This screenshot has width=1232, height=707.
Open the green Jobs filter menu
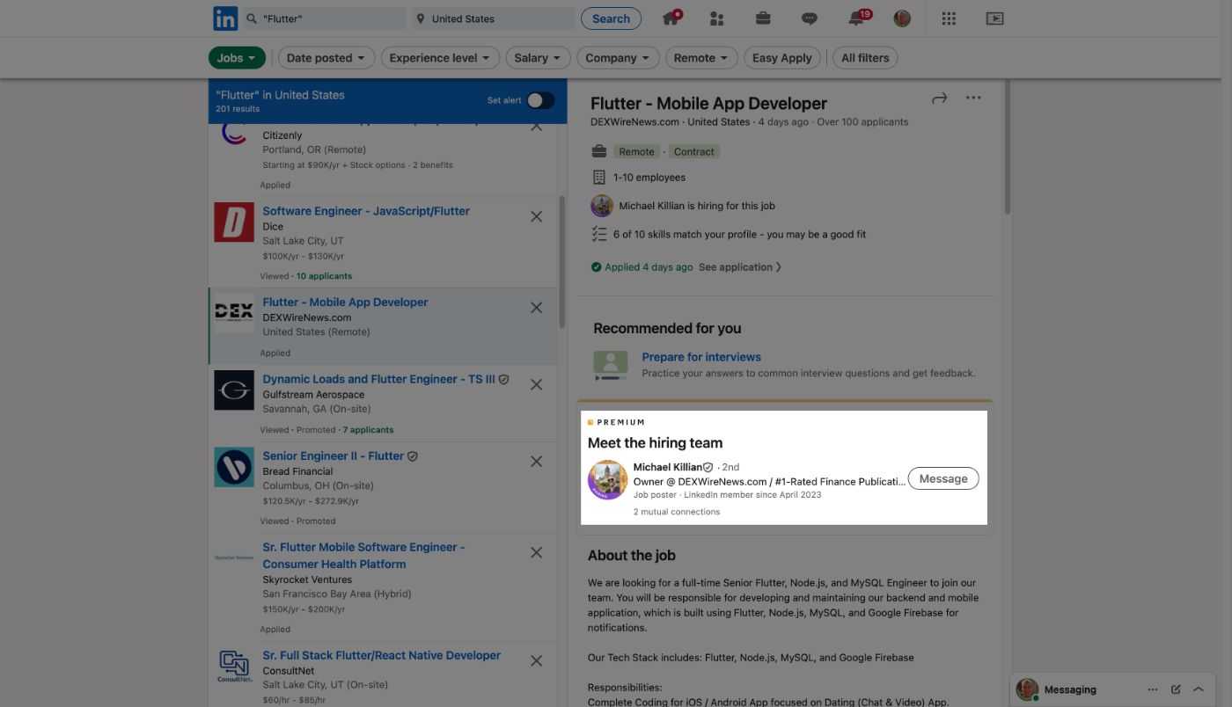(x=237, y=58)
